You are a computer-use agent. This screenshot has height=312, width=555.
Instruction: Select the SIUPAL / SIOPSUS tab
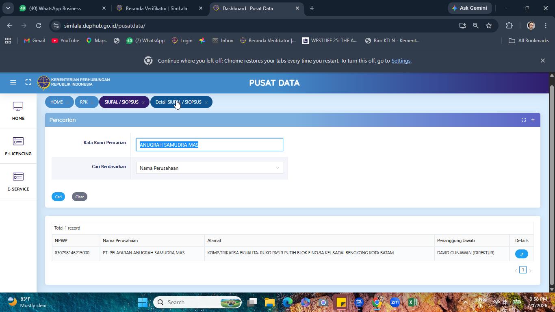click(121, 102)
